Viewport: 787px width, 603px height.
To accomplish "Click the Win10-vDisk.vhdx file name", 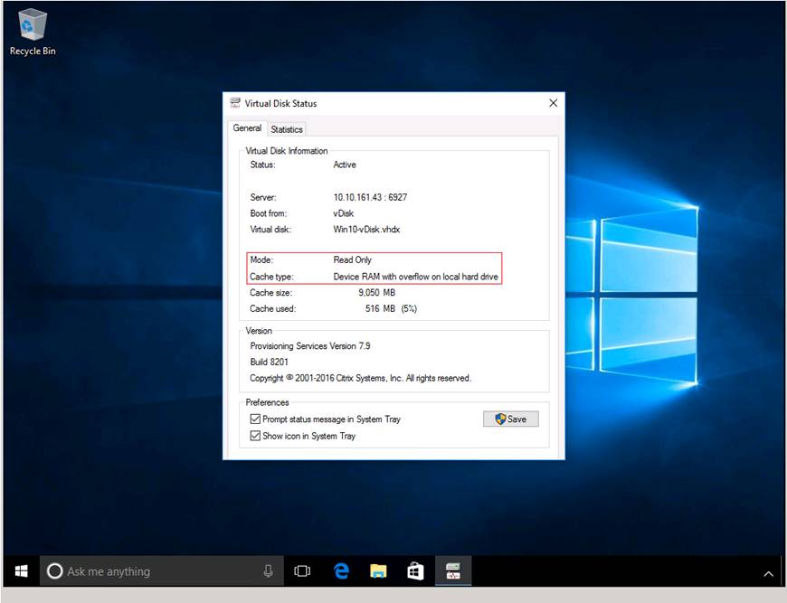I will click(x=366, y=230).
